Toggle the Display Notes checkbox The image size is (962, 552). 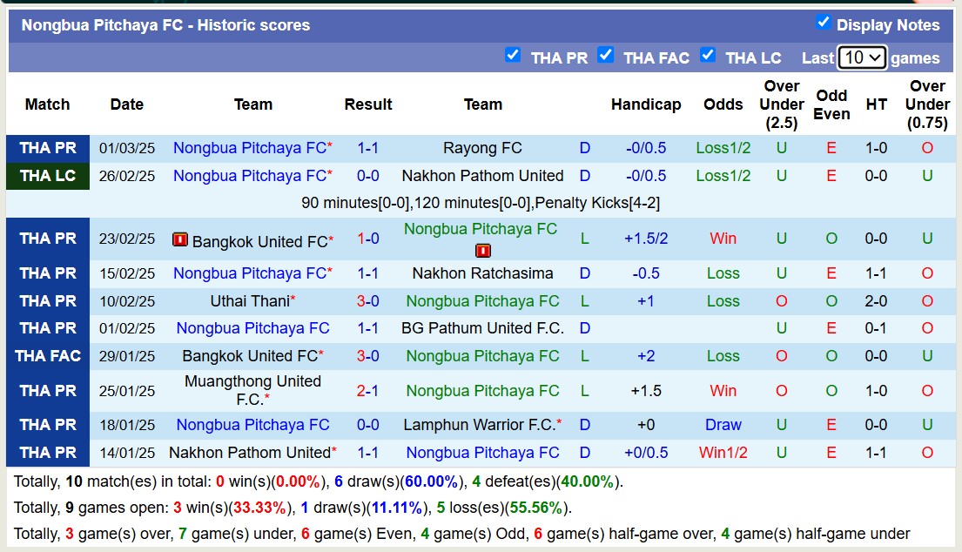click(823, 23)
